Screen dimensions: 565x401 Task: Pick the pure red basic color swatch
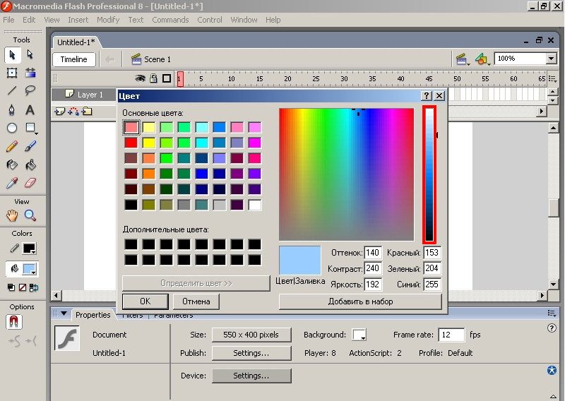(x=131, y=143)
